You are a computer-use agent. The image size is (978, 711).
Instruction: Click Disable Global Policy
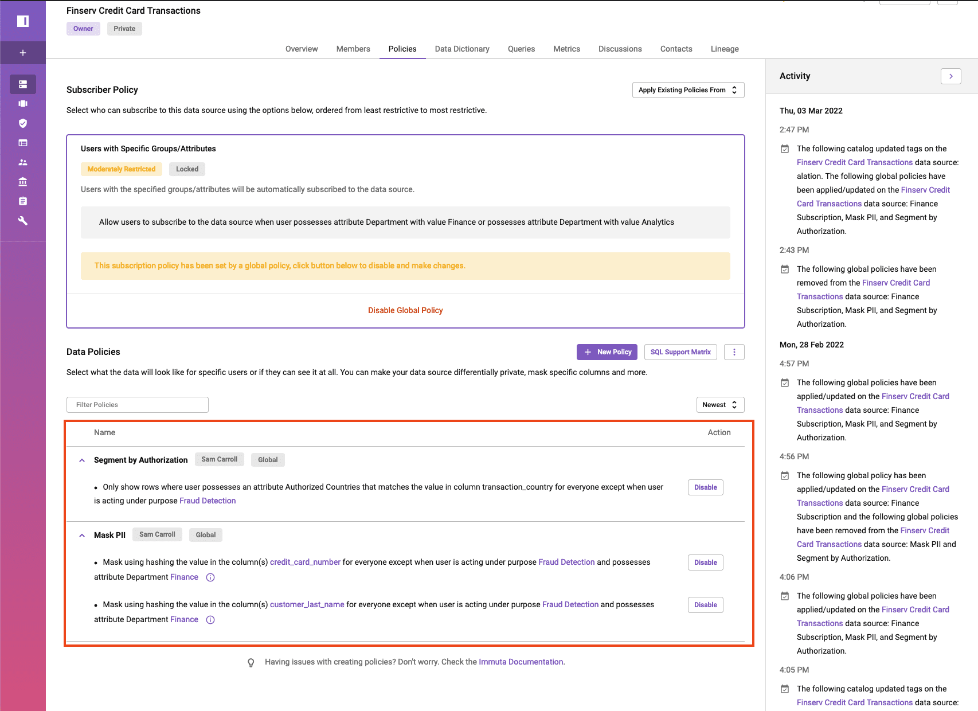(405, 310)
